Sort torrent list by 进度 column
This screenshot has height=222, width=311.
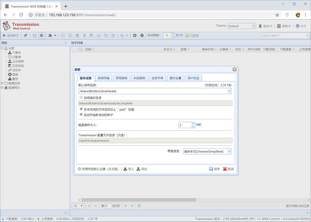(184, 49)
